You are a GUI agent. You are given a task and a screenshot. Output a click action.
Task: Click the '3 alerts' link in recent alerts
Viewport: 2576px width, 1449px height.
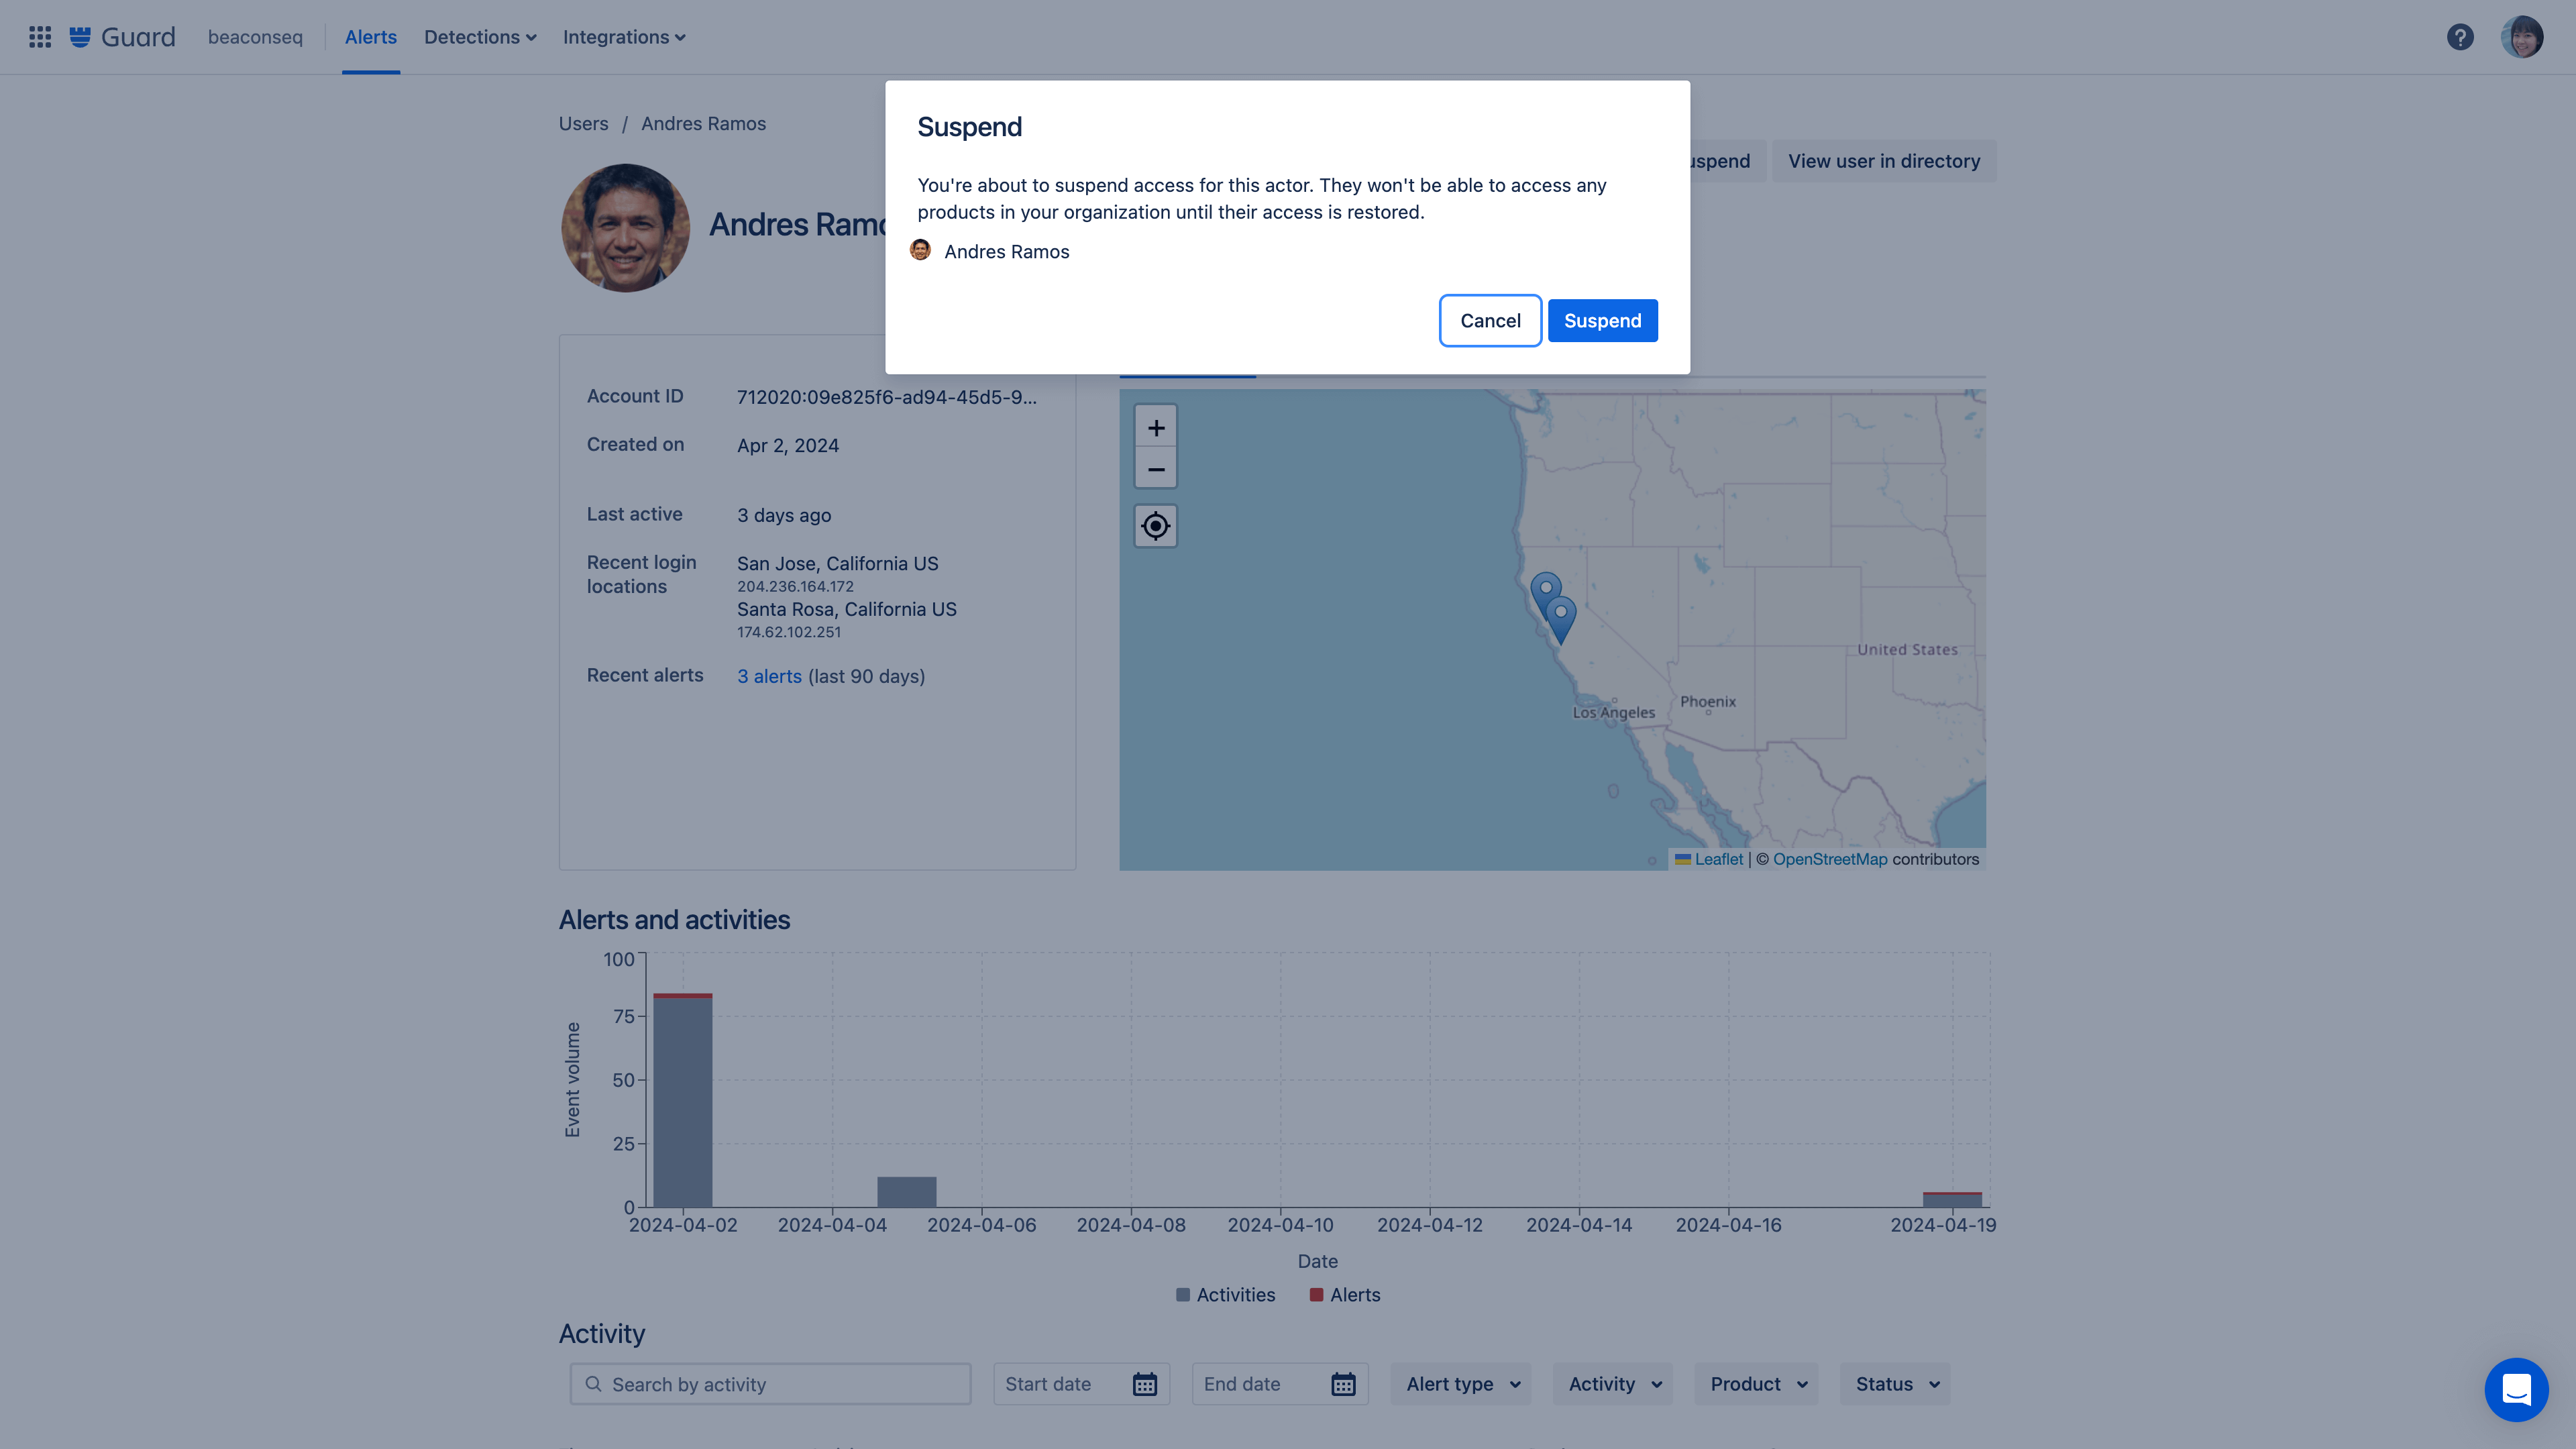tap(768, 676)
